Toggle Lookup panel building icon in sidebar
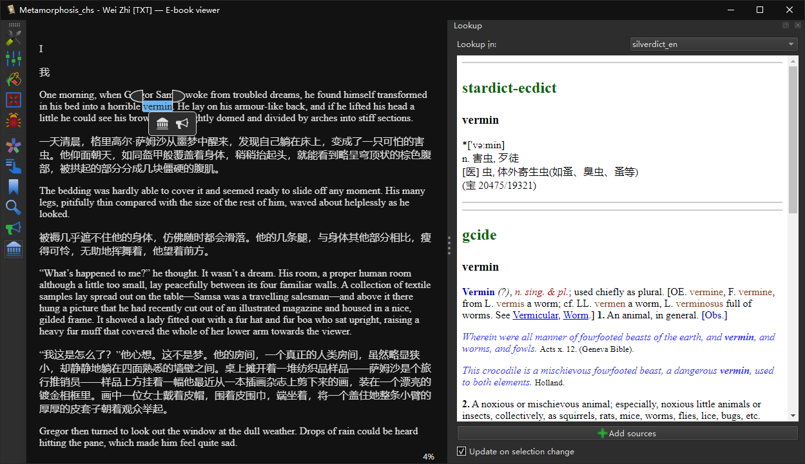 click(14, 249)
